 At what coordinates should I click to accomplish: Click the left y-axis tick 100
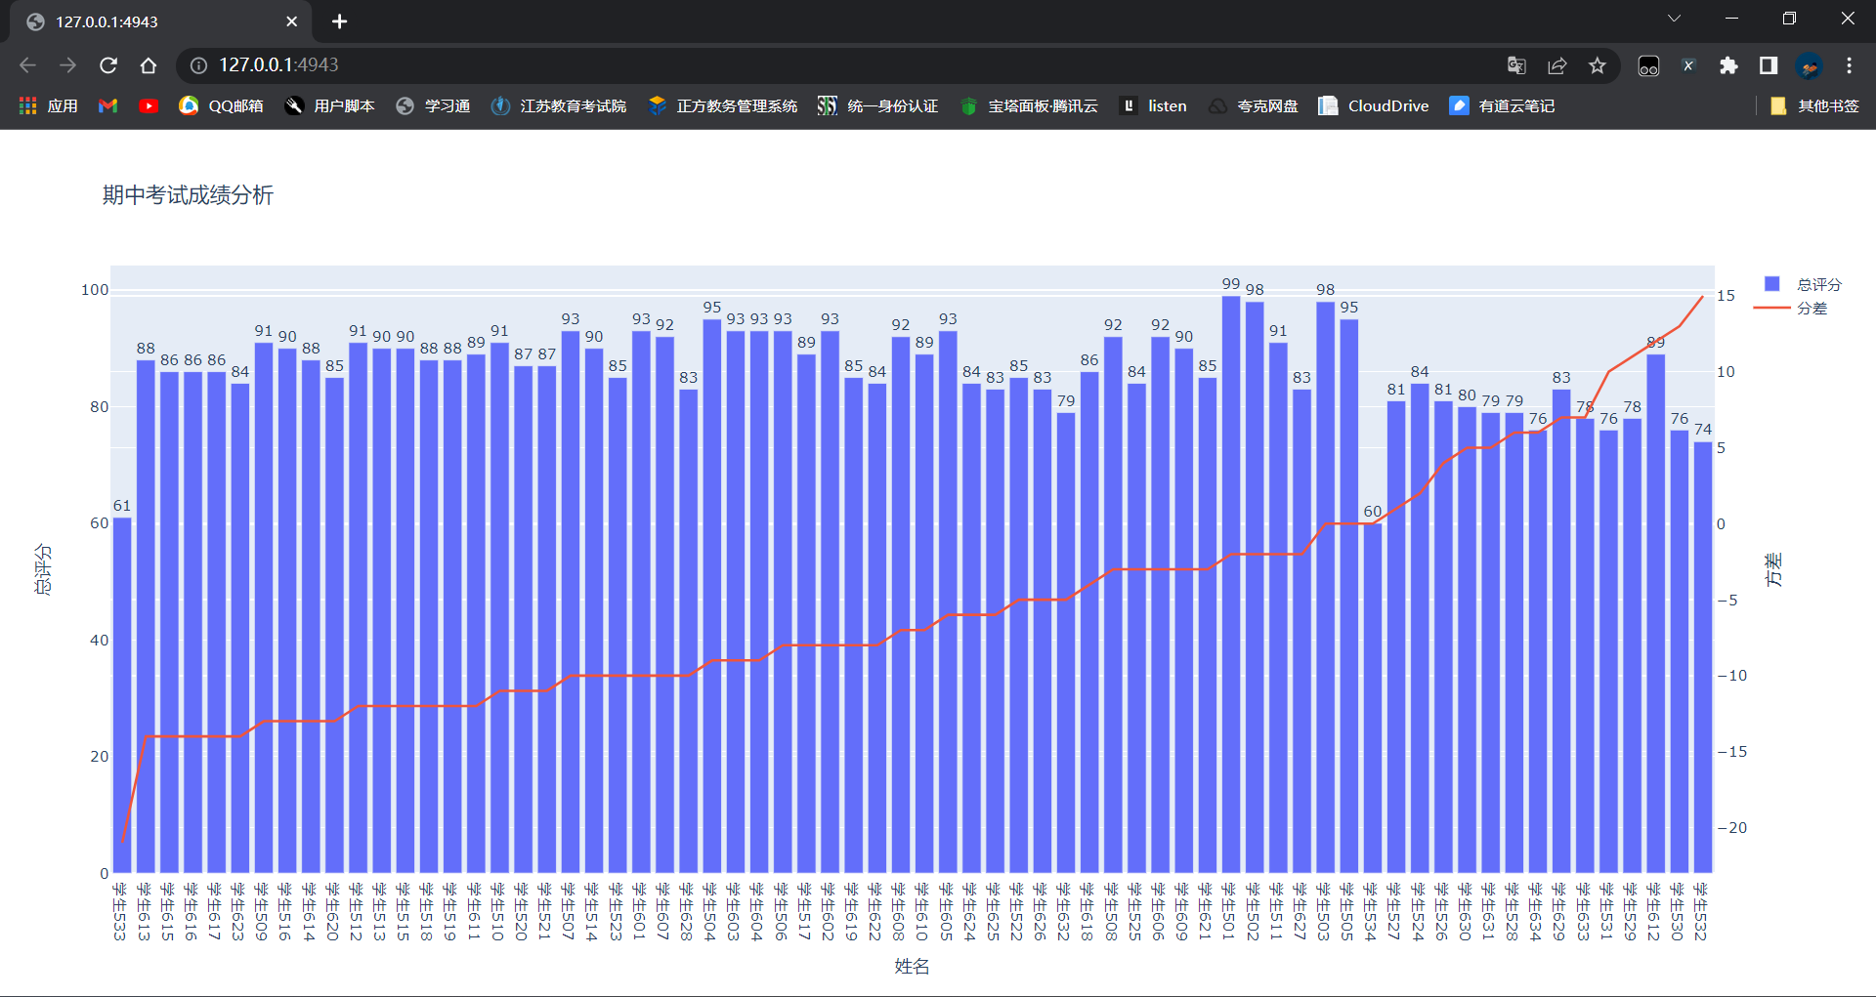pos(95,290)
